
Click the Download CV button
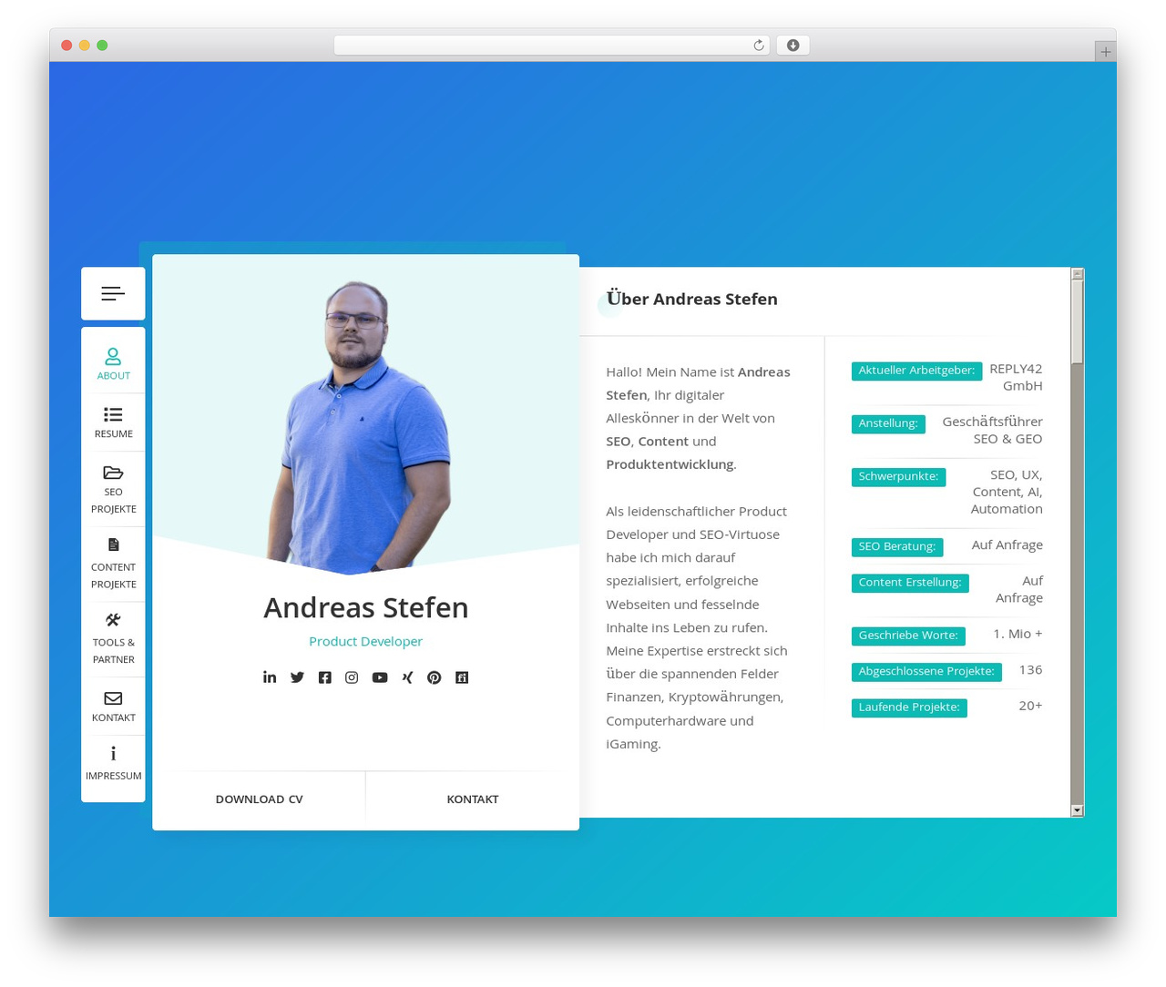(x=259, y=799)
